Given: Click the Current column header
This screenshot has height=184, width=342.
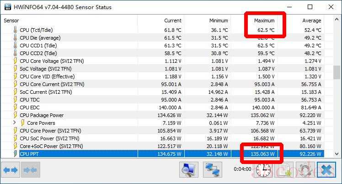Looking at the screenshot, I should (173, 20).
